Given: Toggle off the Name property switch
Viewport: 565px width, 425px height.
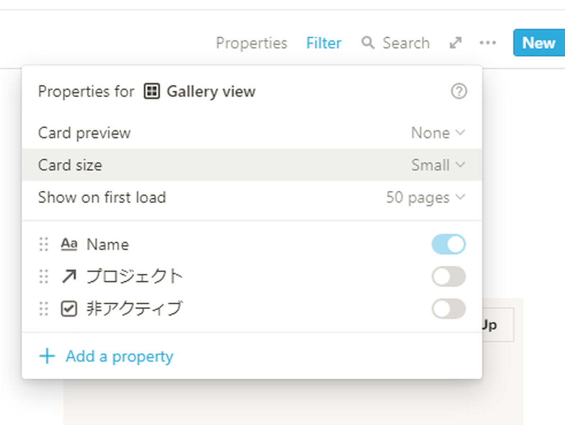Looking at the screenshot, I should (449, 245).
